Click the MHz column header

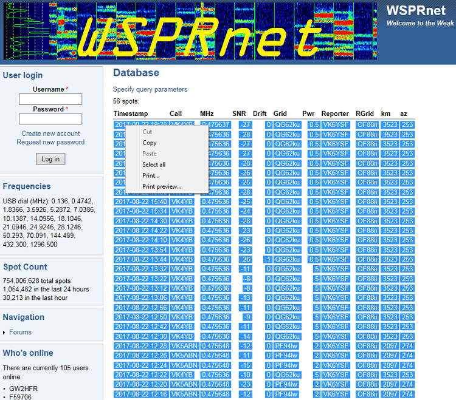207,114
